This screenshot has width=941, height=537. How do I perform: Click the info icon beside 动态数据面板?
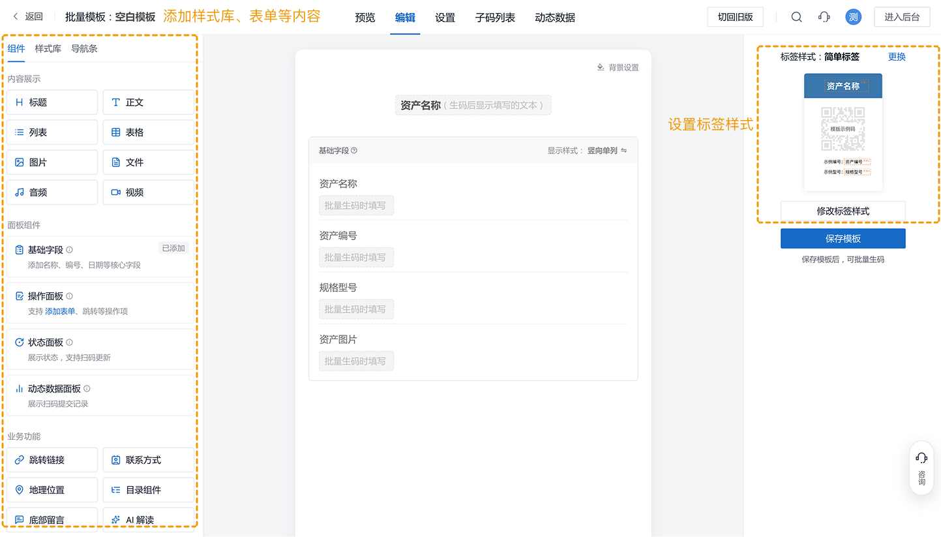[87, 389]
